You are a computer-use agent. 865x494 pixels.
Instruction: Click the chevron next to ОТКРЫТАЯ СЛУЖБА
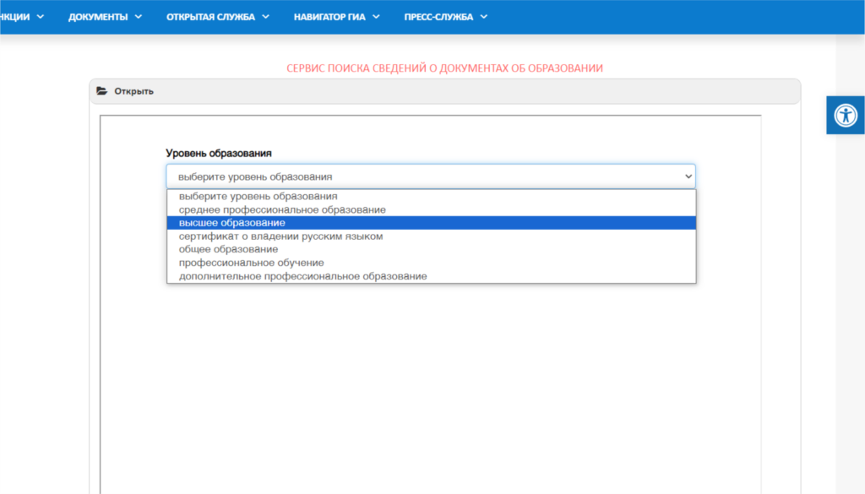[265, 17]
